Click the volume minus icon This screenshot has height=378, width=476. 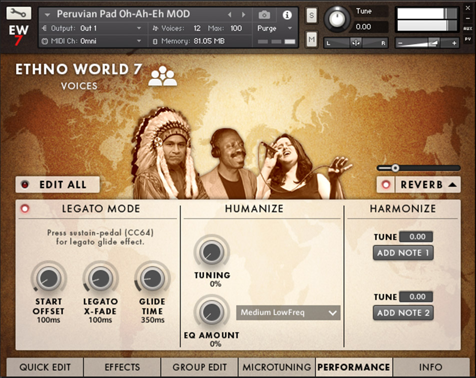(x=400, y=43)
